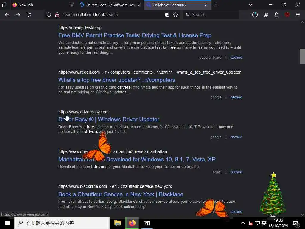
Task: Select the CollabNet SearXNG tab
Action: (177, 5)
